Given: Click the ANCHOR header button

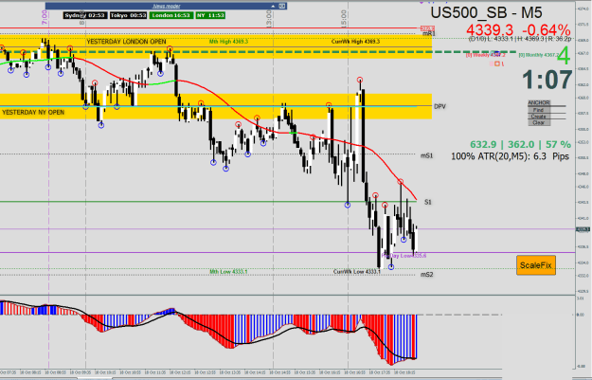Looking at the screenshot, I should (539, 102).
